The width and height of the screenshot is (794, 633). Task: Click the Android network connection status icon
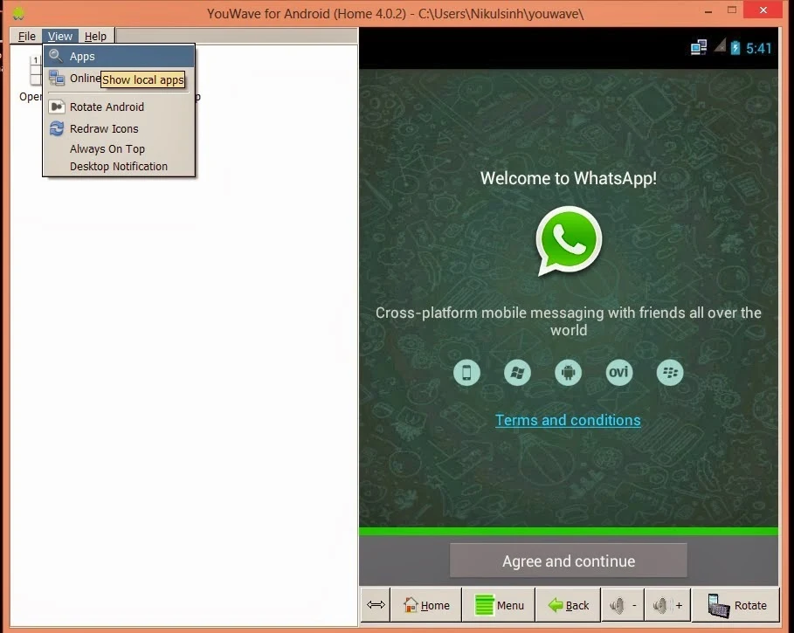(x=699, y=47)
